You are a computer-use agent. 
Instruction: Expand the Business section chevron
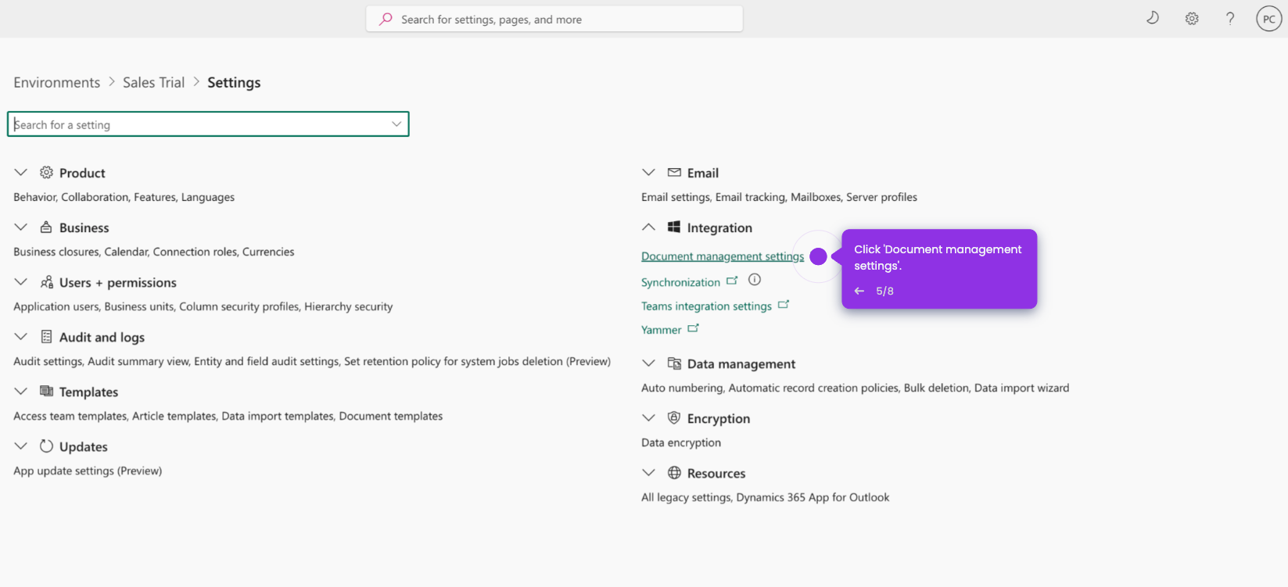(21, 227)
